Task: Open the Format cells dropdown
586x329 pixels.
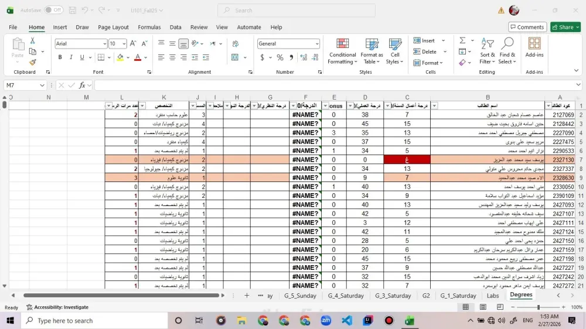Action: click(x=428, y=63)
